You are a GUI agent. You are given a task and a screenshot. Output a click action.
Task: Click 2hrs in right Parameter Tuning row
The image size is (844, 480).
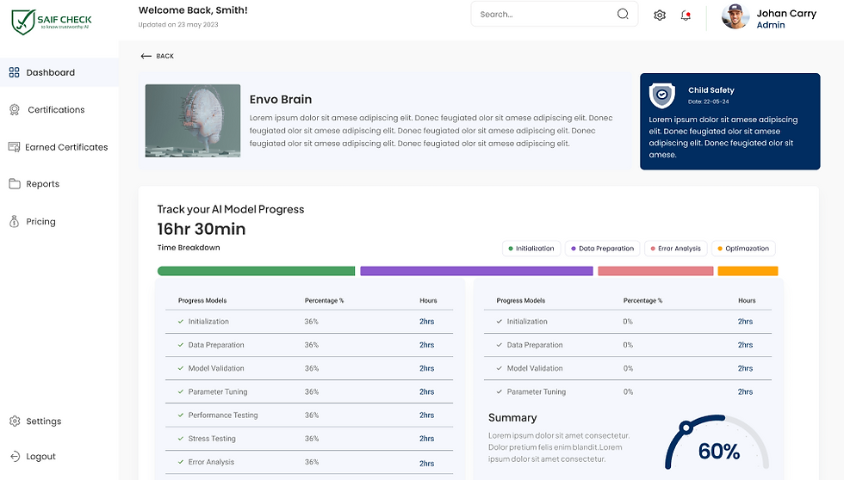[746, 392]
